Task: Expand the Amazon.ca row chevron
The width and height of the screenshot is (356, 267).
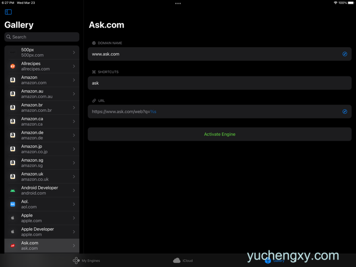Action: [x=74, y=121]
